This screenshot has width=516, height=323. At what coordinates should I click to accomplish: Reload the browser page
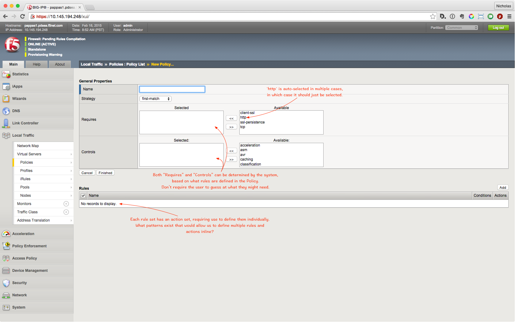pos(22,17)
